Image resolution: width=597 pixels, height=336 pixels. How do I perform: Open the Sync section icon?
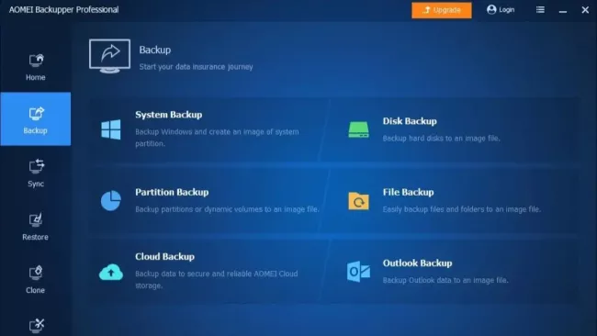[x=36, y=166]
